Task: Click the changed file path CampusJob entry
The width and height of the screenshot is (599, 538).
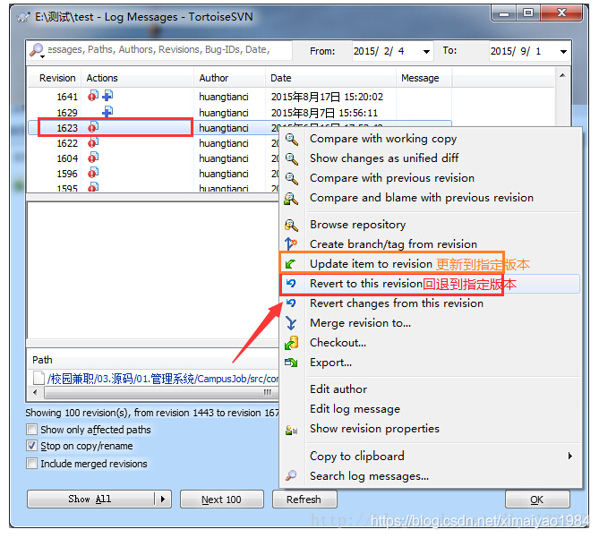Action: coord(163,379)
